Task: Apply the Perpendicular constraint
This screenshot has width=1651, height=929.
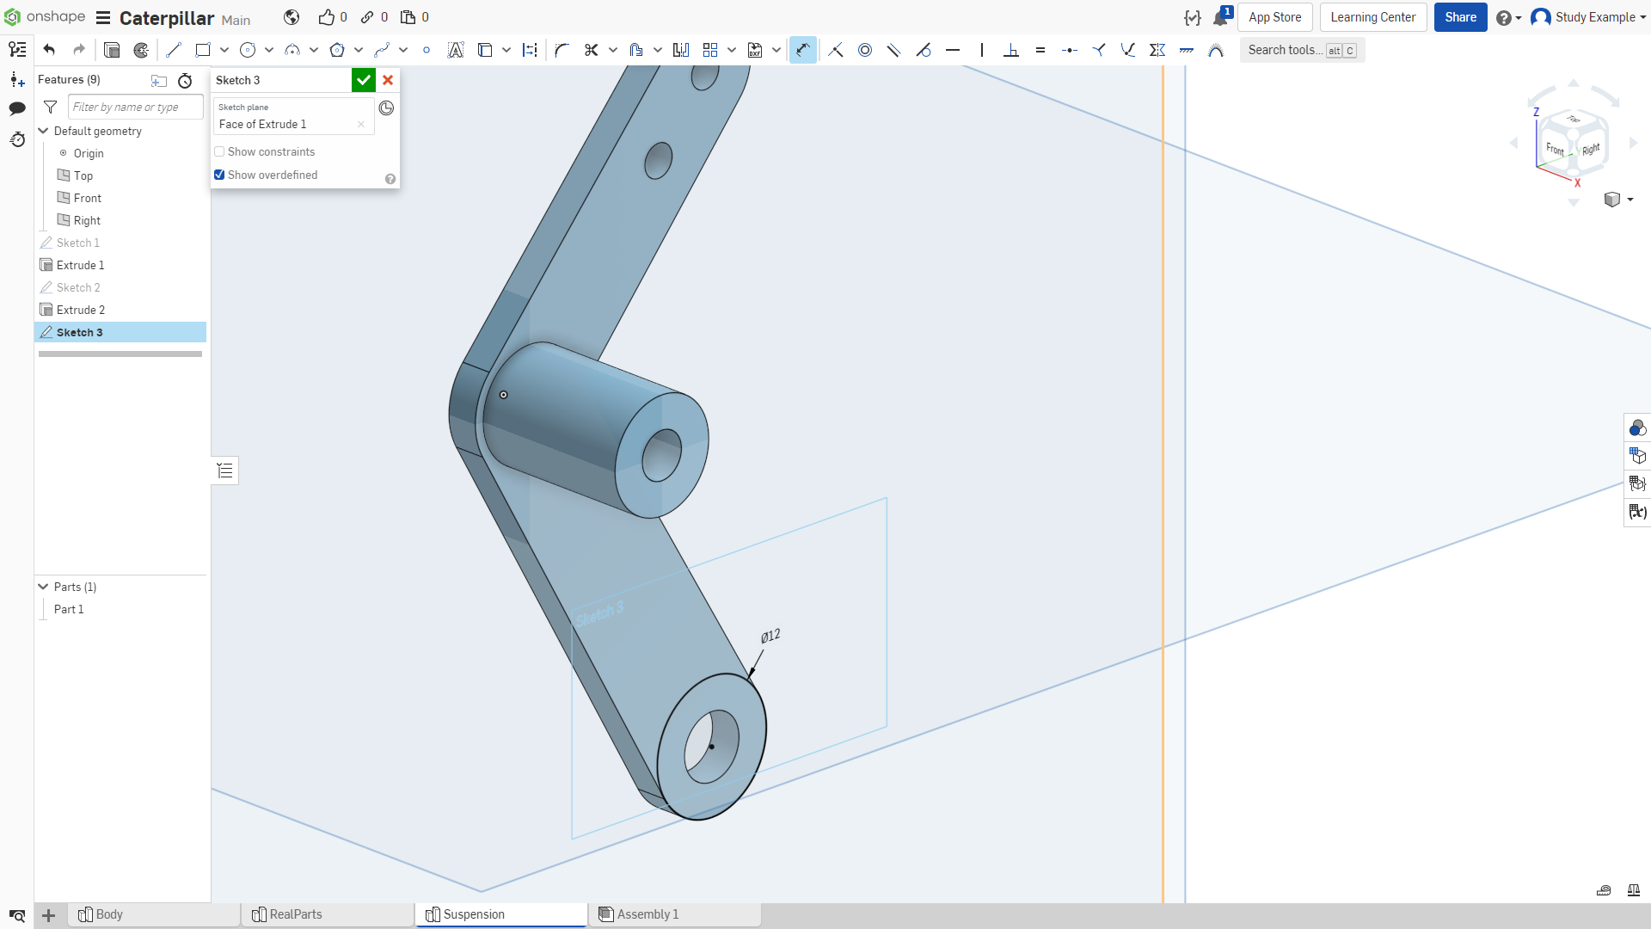Action: (1011, 50)
